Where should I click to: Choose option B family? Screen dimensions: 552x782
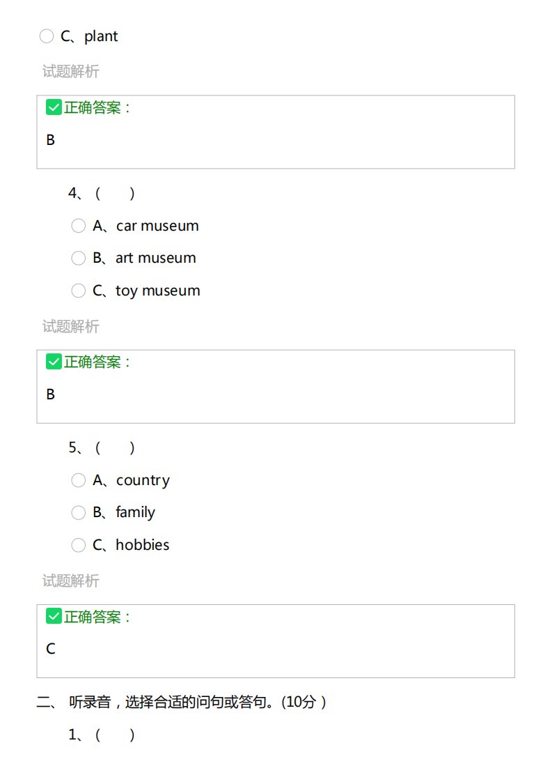tap(78, 513)
